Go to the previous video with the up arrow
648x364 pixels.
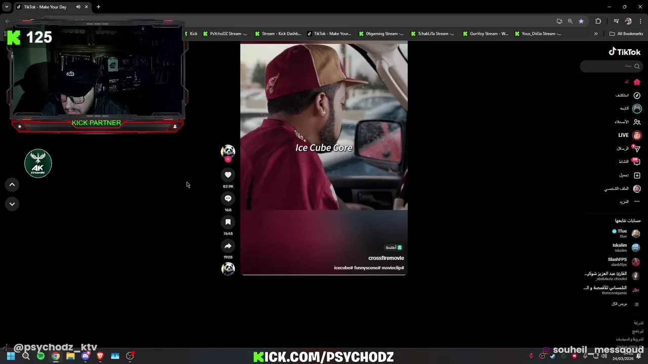pyautogui.click(x=12, y=185)
